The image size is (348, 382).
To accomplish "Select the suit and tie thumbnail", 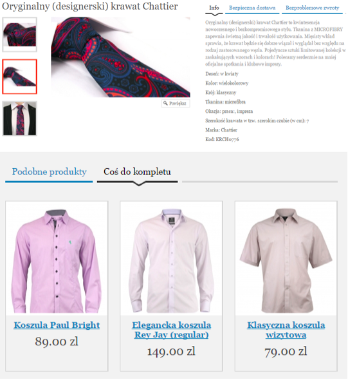I will (20, 119).
